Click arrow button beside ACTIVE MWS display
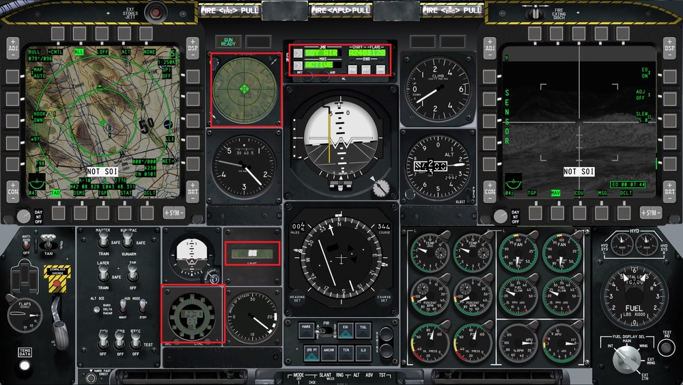The image size is (683, 385). click(298, 66)
